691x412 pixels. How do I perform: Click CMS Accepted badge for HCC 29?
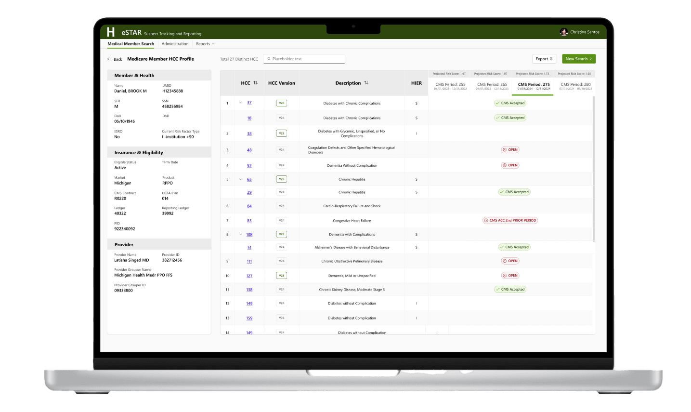(514, 192)
